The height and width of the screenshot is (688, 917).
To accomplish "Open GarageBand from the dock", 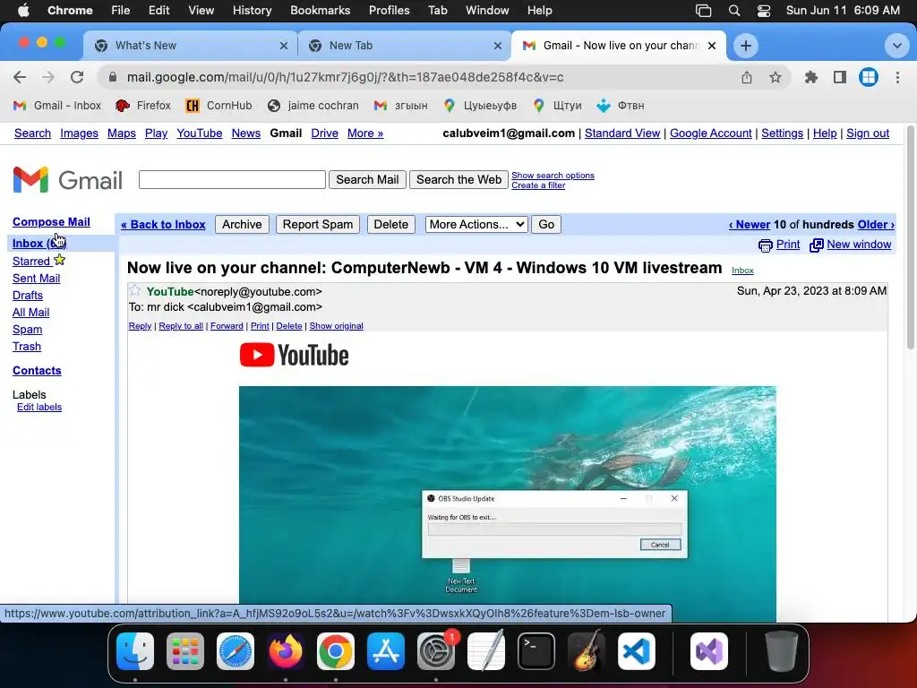I will pos(587,651).
